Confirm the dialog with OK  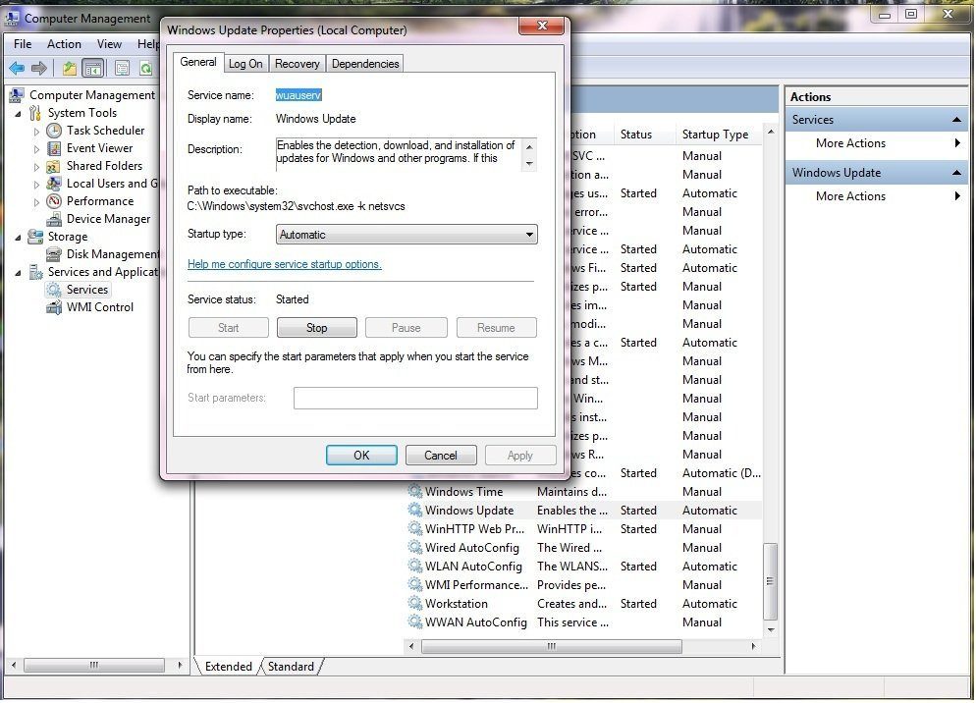(361, 456)
